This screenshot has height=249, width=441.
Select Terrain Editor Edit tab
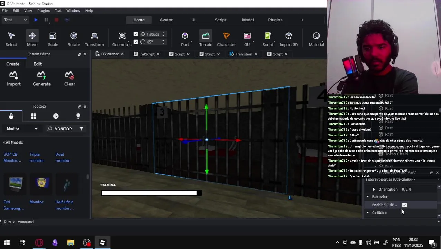(x=37, y=64)
